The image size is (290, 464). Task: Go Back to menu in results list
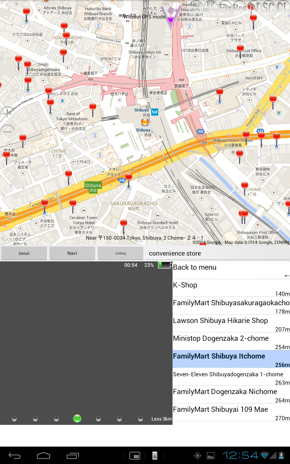[x=231, y=270]
